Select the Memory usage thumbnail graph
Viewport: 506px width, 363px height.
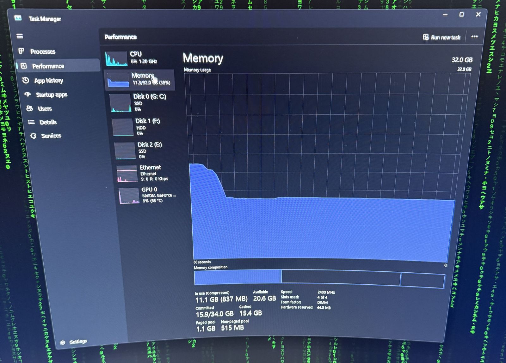tap(118, 80)
